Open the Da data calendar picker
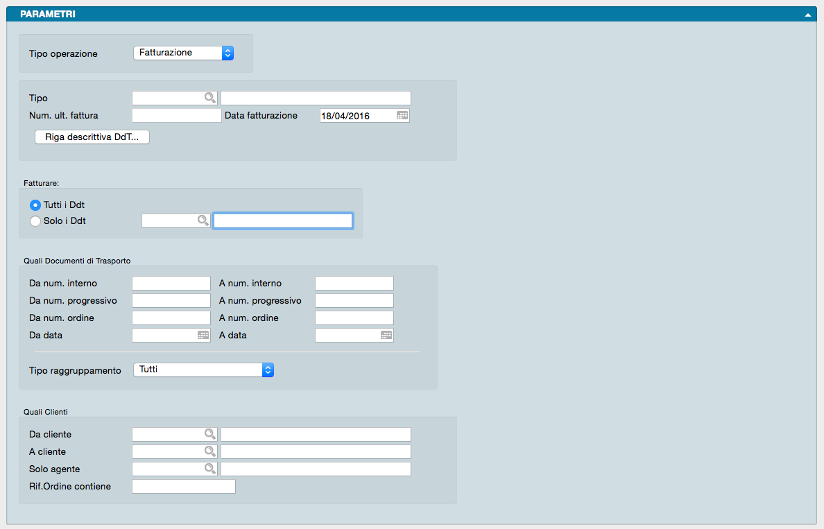 coord(203,336)
